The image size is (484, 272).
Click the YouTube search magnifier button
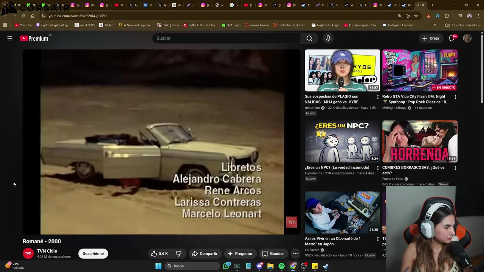(x=309, y=38)
